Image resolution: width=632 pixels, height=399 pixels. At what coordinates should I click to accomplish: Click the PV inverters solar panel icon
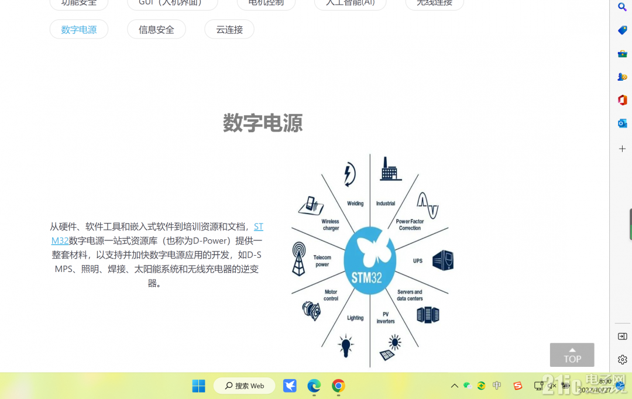coord(390,348)
